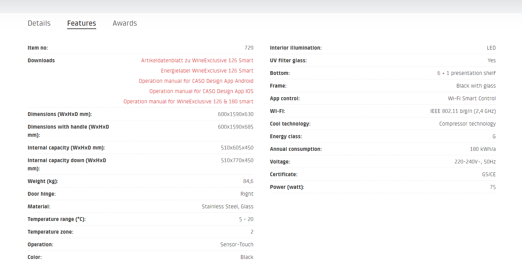The image size is (522, 261).
Task: Open CASO Design App IOS manual
Action: coord(201,91)
